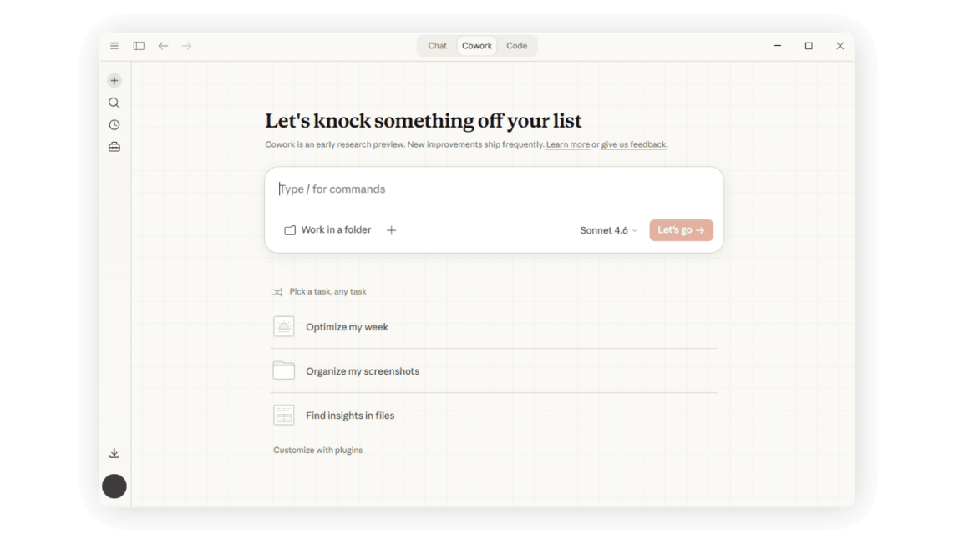Screen dimensions: 959x539
Task: Expand the Sonnet 4.6 model dropdown
Action: pos(608,230)
